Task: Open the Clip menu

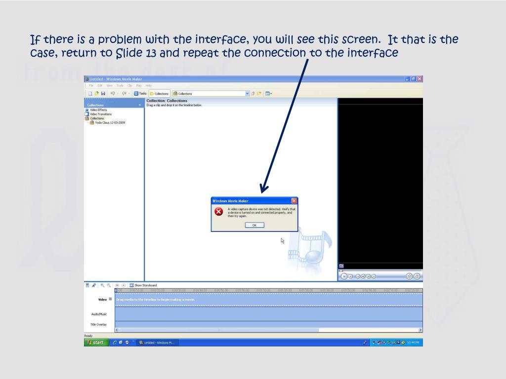Action: 130,86
